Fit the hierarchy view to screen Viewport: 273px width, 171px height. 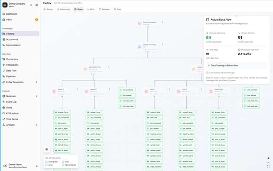tap(268, 166)
